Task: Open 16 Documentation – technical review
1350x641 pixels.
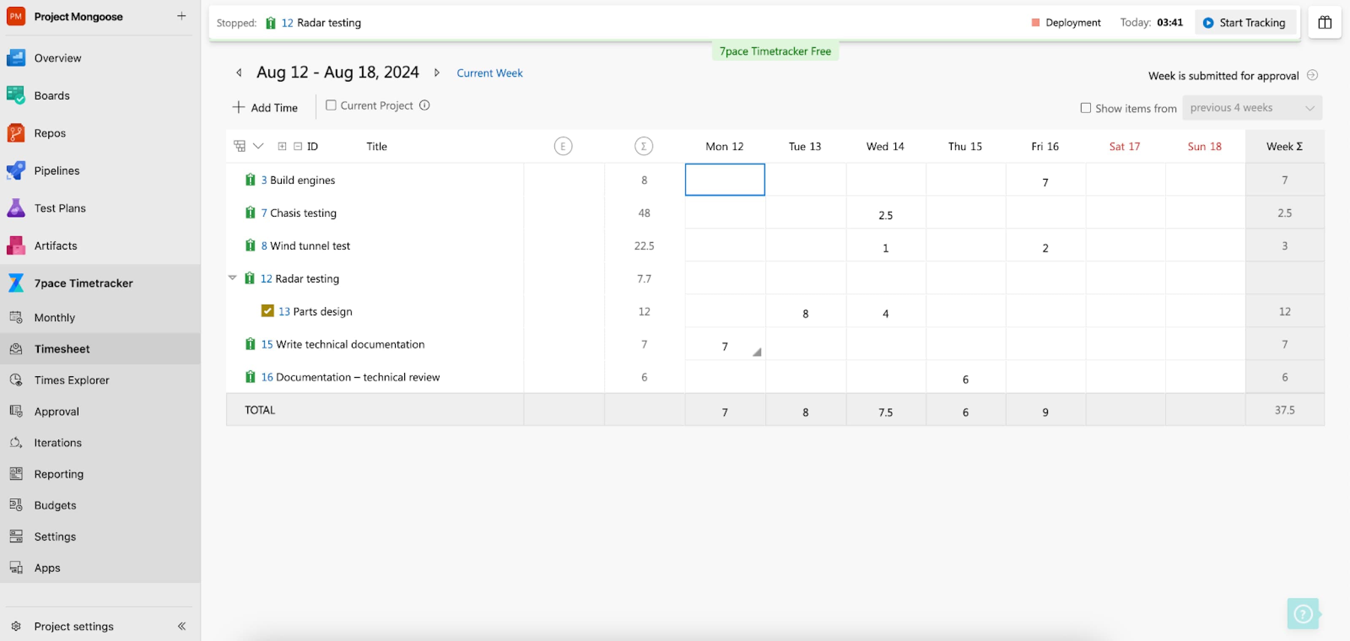Action: [350, 377]
